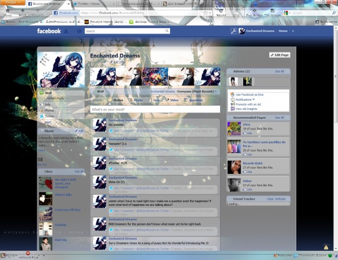The image size is (338, 260).
Task: Click Home link in Facebook header
Action: [283, 31]
